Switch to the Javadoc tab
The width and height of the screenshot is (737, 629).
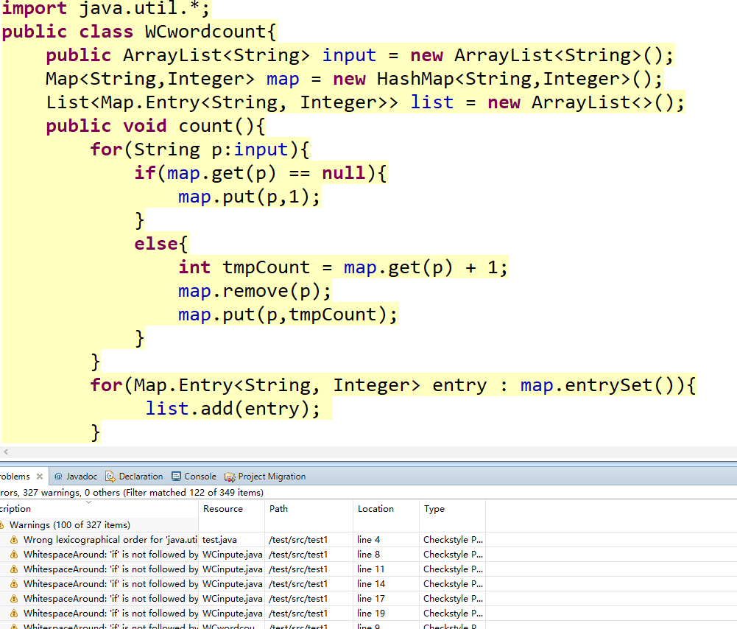point(76,477)
